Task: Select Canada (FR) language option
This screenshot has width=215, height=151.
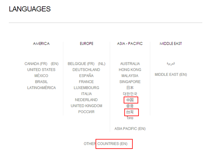Action: [36, 64]
